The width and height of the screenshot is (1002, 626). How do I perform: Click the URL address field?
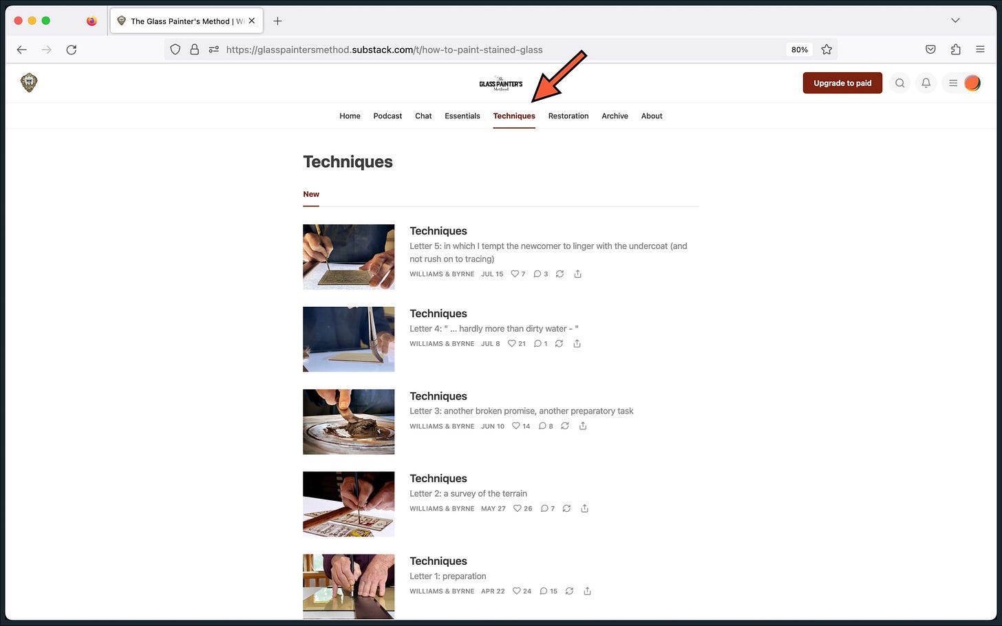click(x=502, y=50)
